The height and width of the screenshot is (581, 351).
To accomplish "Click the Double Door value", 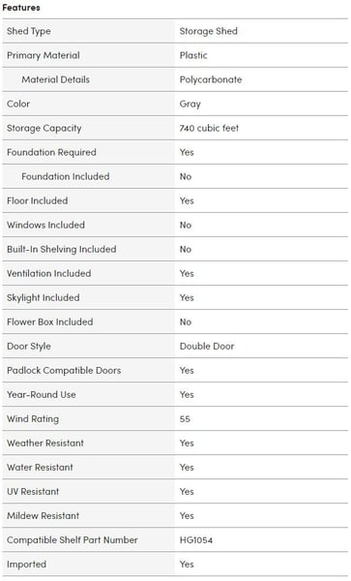I will 207,346.
